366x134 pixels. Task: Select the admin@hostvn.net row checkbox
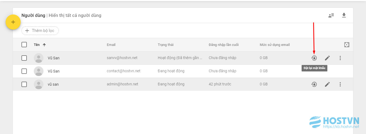point(24,84)
